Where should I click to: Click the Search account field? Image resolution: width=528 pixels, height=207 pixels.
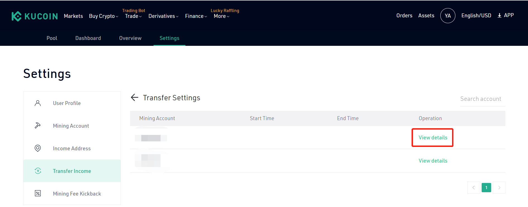pyautogui.click(x=483, y=99)
